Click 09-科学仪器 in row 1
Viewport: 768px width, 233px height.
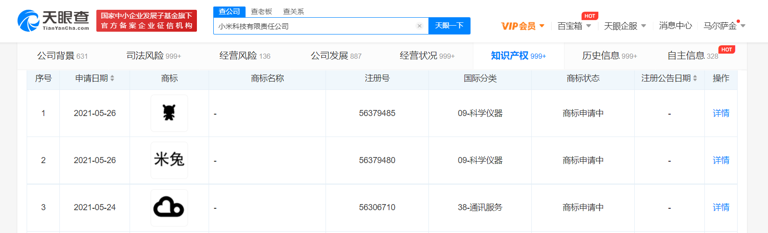(x=480, y=113)
